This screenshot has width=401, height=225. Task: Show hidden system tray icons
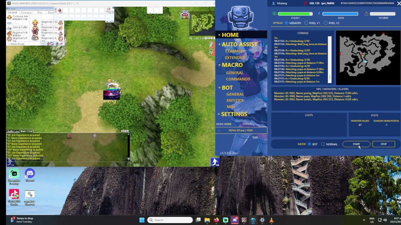tap(364, 220)
